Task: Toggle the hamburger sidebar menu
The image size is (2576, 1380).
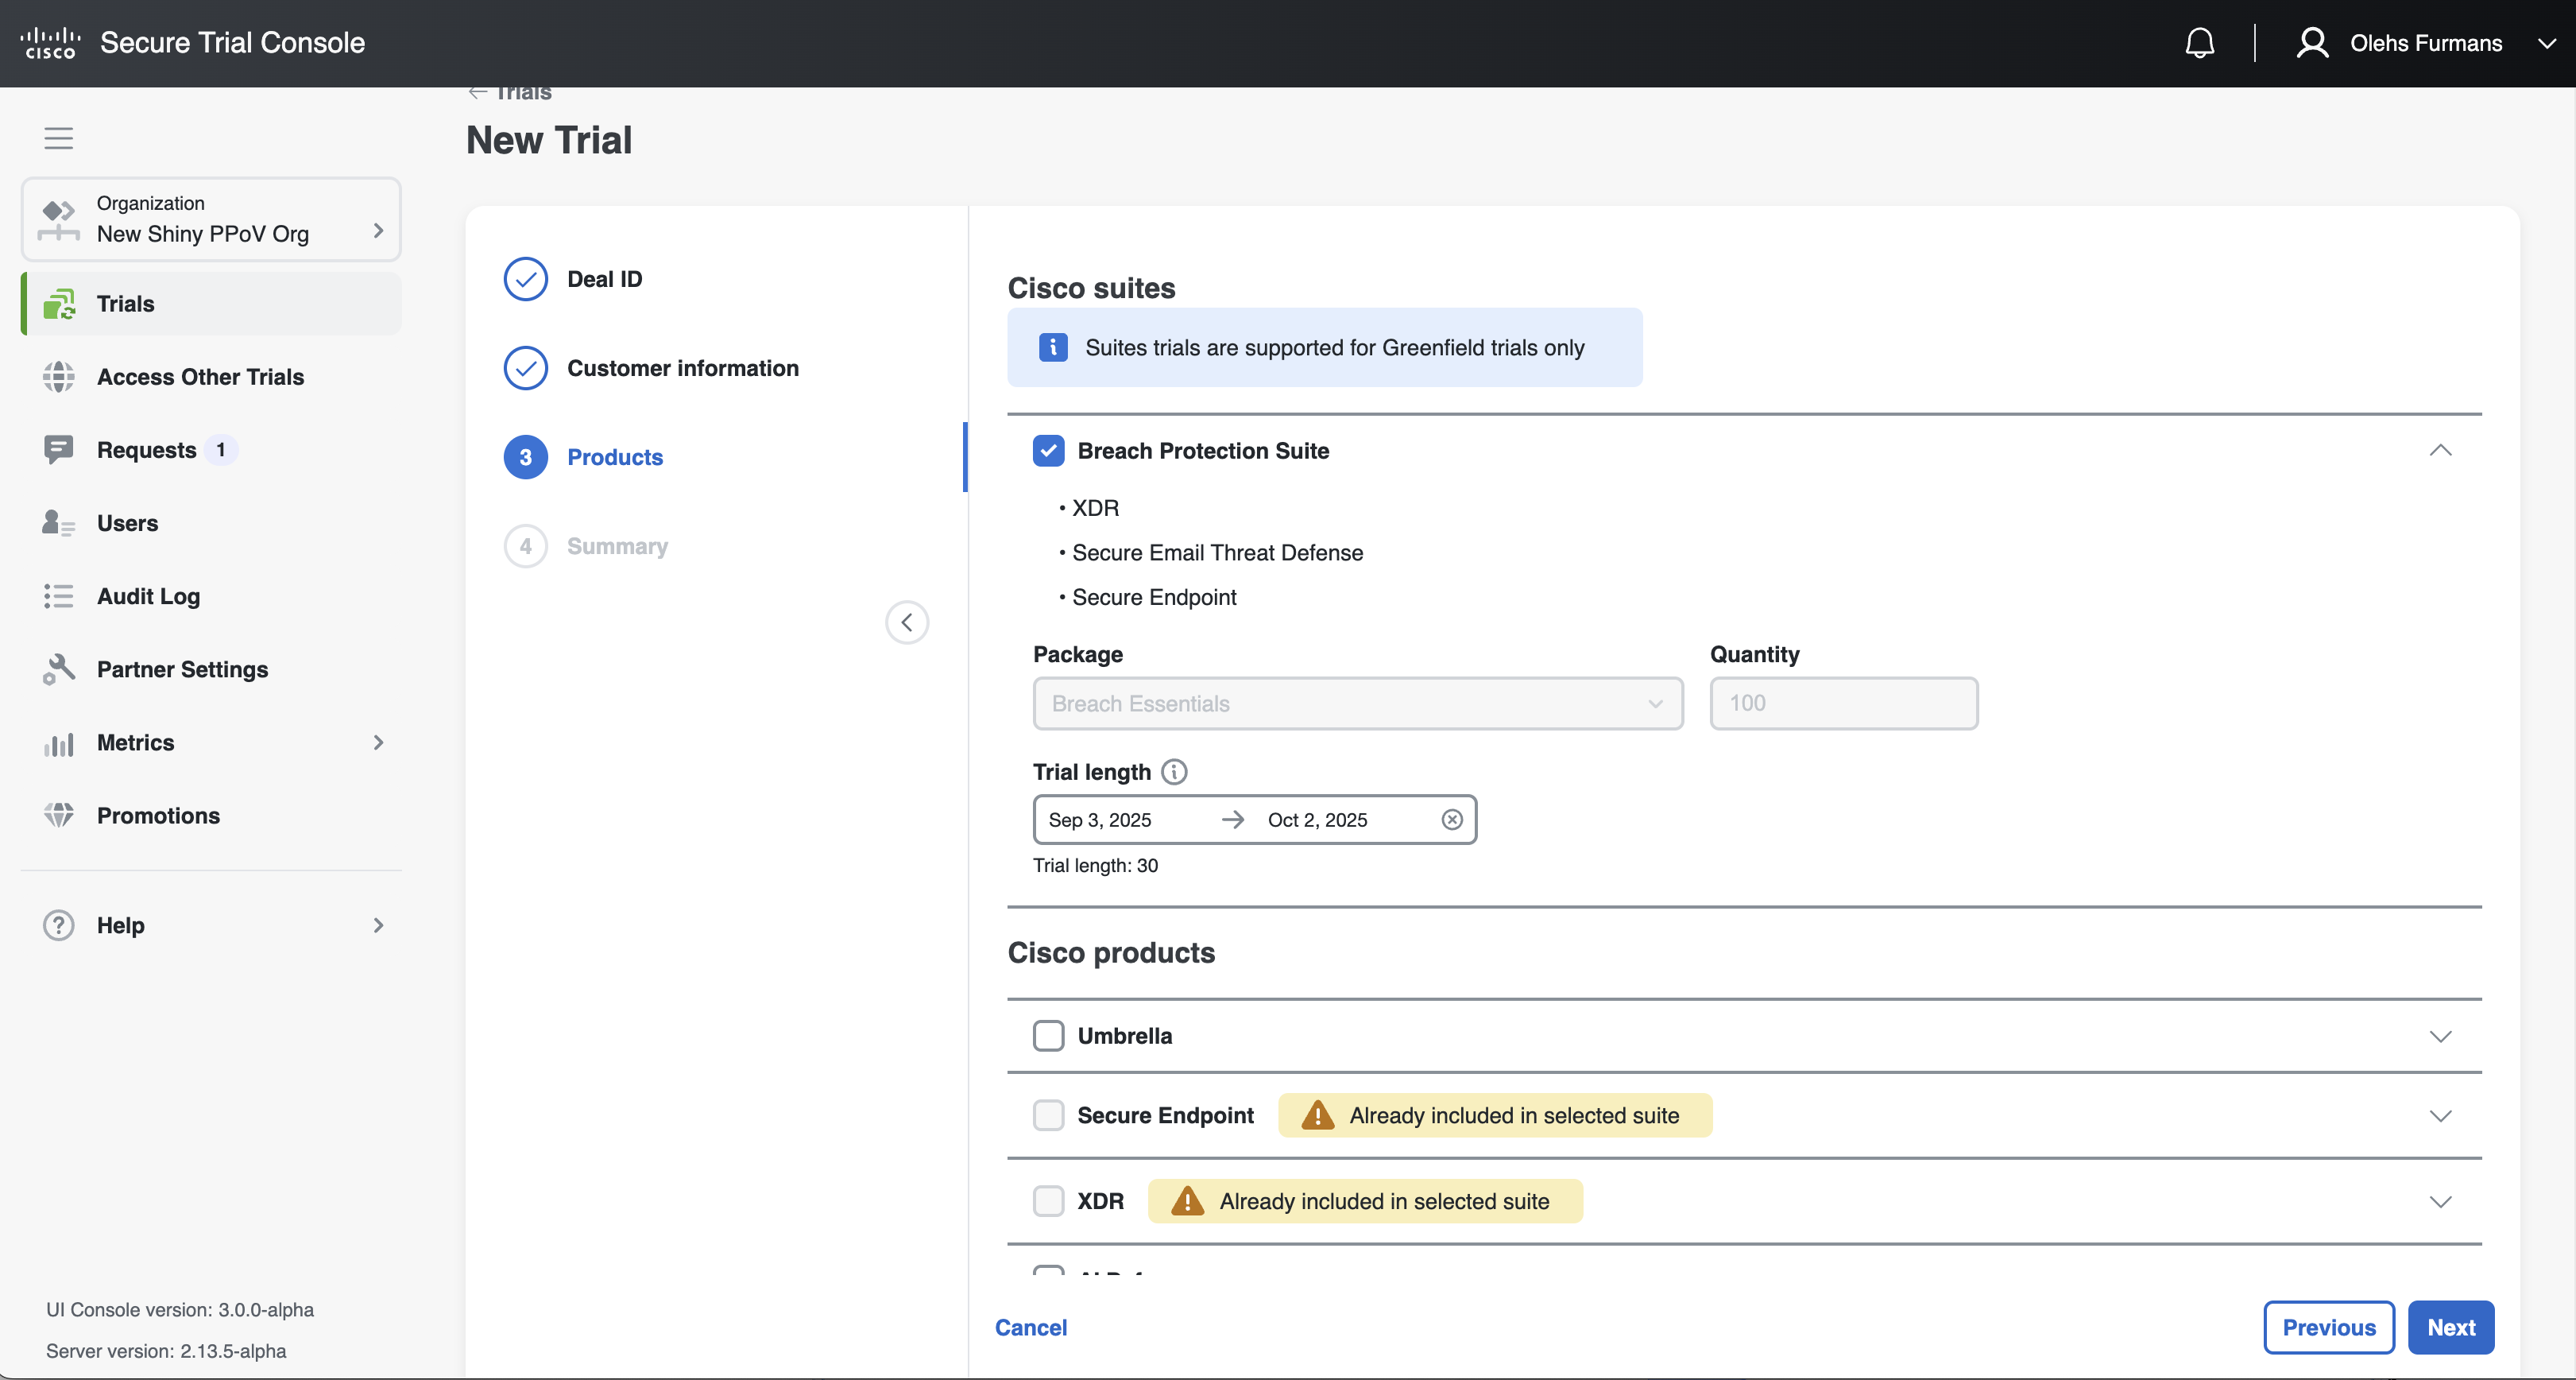Action: tap(59, 138)
